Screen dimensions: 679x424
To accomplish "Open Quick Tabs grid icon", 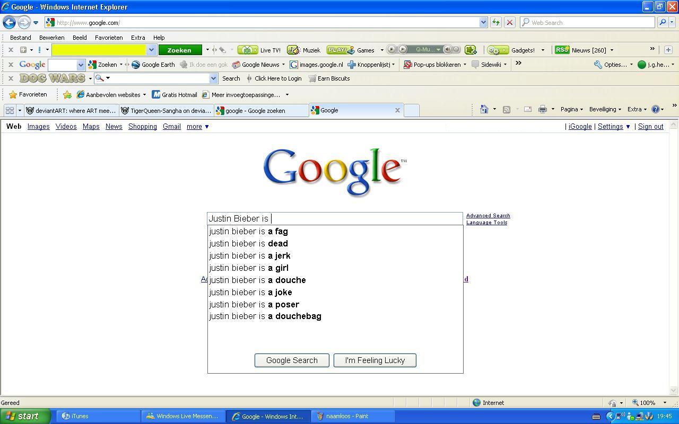I will click(x=10, y=110).
